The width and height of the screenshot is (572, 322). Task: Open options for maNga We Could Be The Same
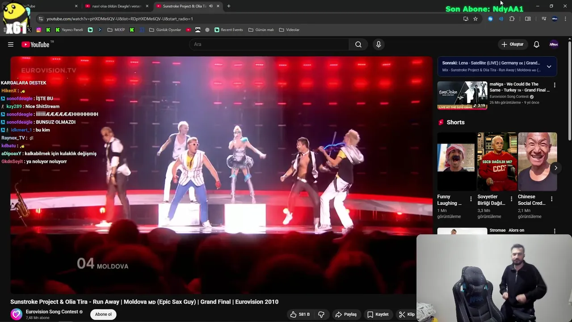pos(555,85)
